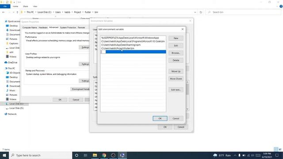Click taskbar Type here to search box
283x159 pixels.
(x=40, y=155)
